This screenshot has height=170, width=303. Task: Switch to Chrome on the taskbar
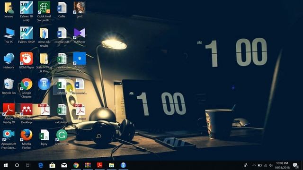pyautogui.click(x=76, y=165)
